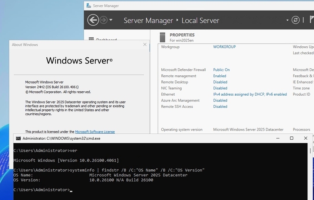Viewport: 314px width, 200px height.
Task: Click the cmd window scrollbar thumb
Action: [310, 151]
